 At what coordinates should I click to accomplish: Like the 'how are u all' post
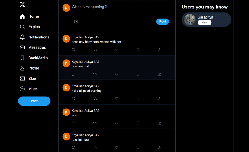pos(117,74)
